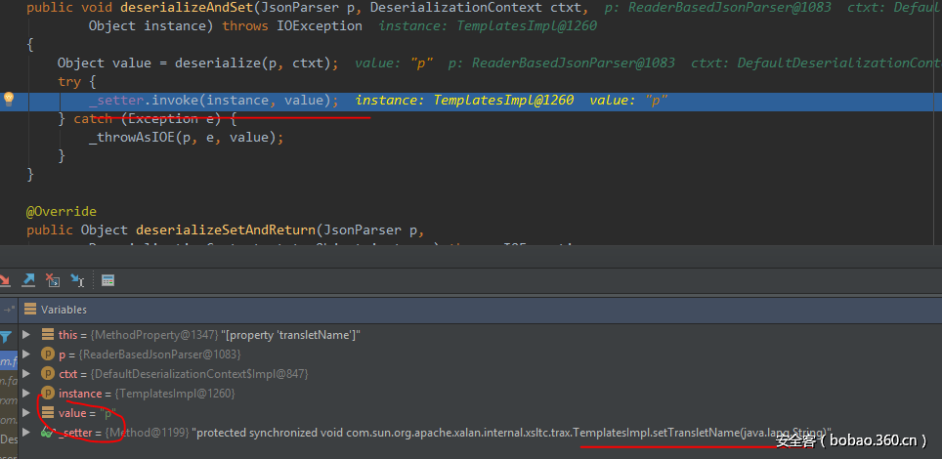Image resolution: width=942 pixels, height=459 pixels.
Task: Expand the 'ctxt' variable node
Action: click(26, 374)
